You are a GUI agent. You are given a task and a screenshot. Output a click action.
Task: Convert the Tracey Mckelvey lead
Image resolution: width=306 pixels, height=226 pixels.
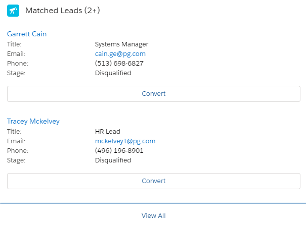tap(153, 181)
